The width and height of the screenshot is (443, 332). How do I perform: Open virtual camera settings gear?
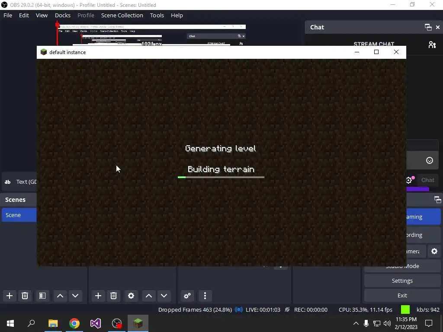[434, 251]
